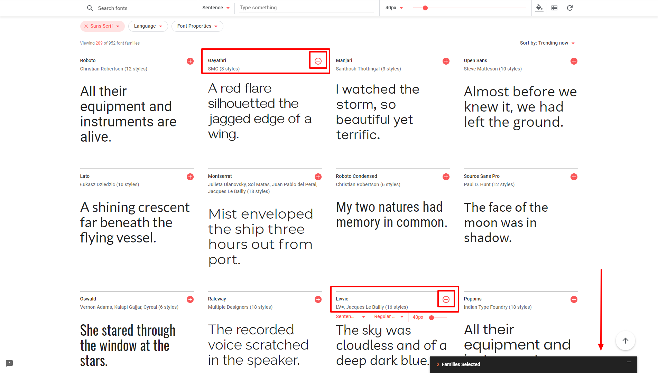Add Manjari font to selection
Viewport: 658px width, 373px height.
pyautogui.click(x=446, y=61)
